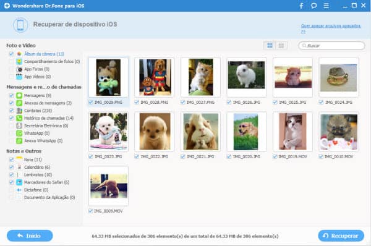
Task: Select the IMG_0009.MOV thumbnail
Action: pos(108,186)
